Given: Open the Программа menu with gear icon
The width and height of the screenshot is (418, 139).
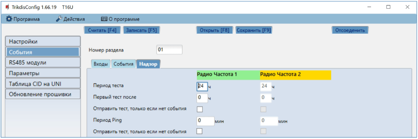Looking at the screenshot, I should coord(23,19).
